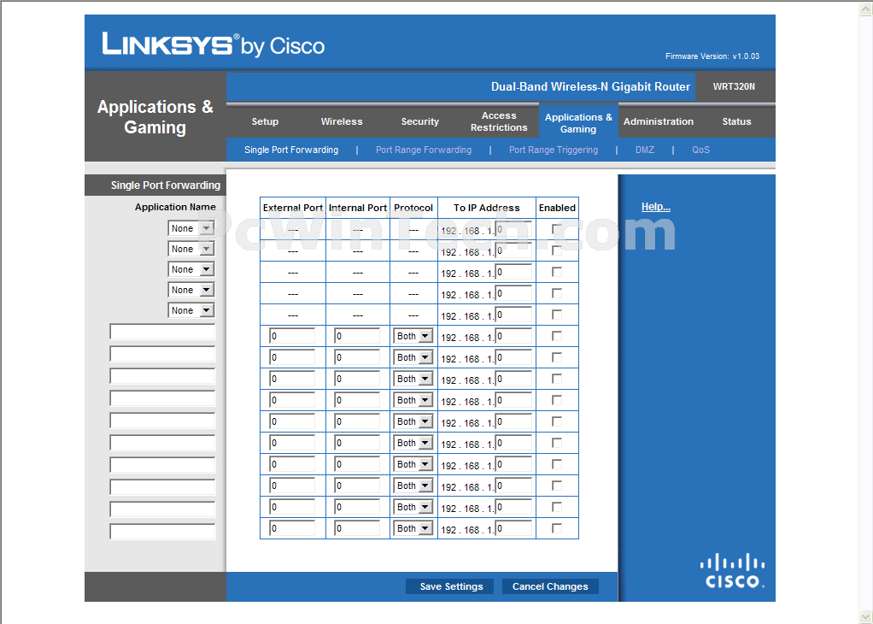
Task: Click the Protocol column header
Action: pyautogui.click(x=413, y=208)
